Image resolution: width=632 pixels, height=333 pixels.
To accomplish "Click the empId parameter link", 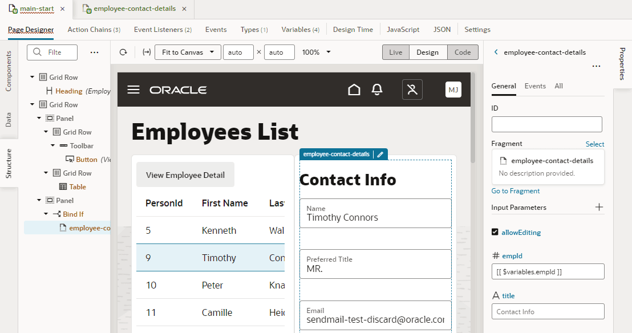I will click(512, 255).
